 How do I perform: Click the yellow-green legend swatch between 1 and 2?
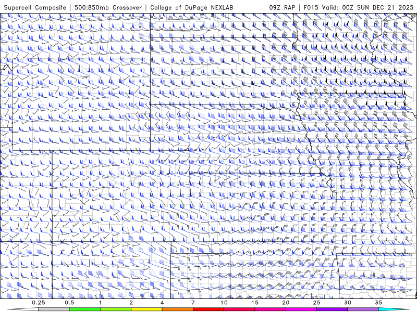116,309
